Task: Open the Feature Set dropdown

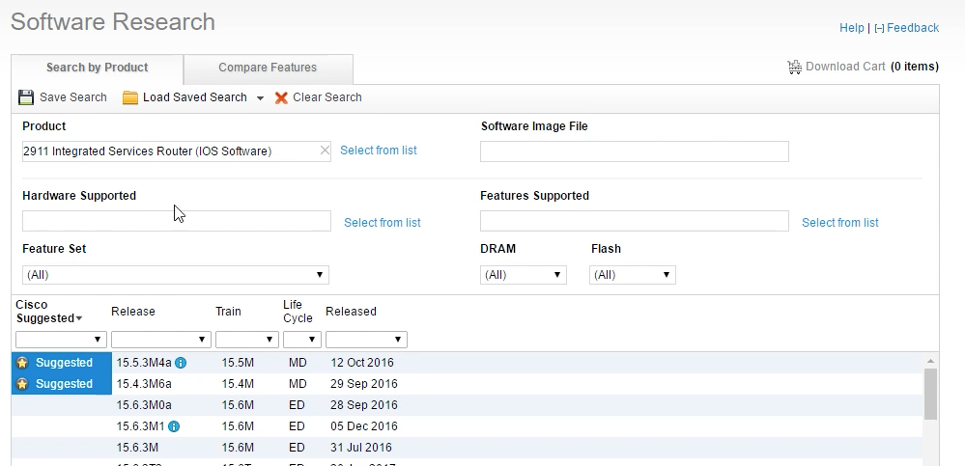Action: click(175, 275)
